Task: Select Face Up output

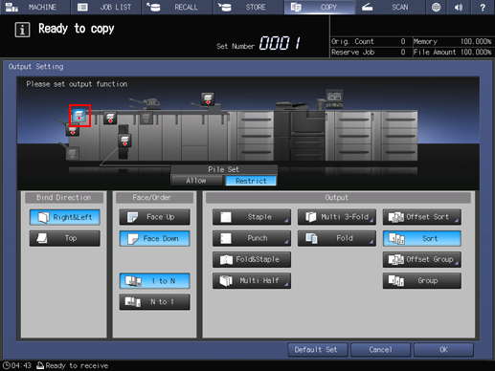Action: click(x=154, y=217)
